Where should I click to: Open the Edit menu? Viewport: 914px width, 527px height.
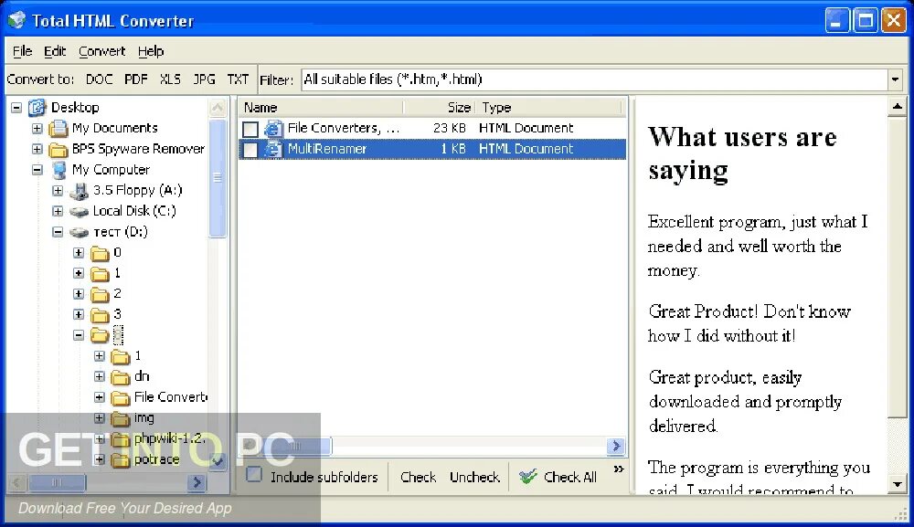click(x=55, y=51)
